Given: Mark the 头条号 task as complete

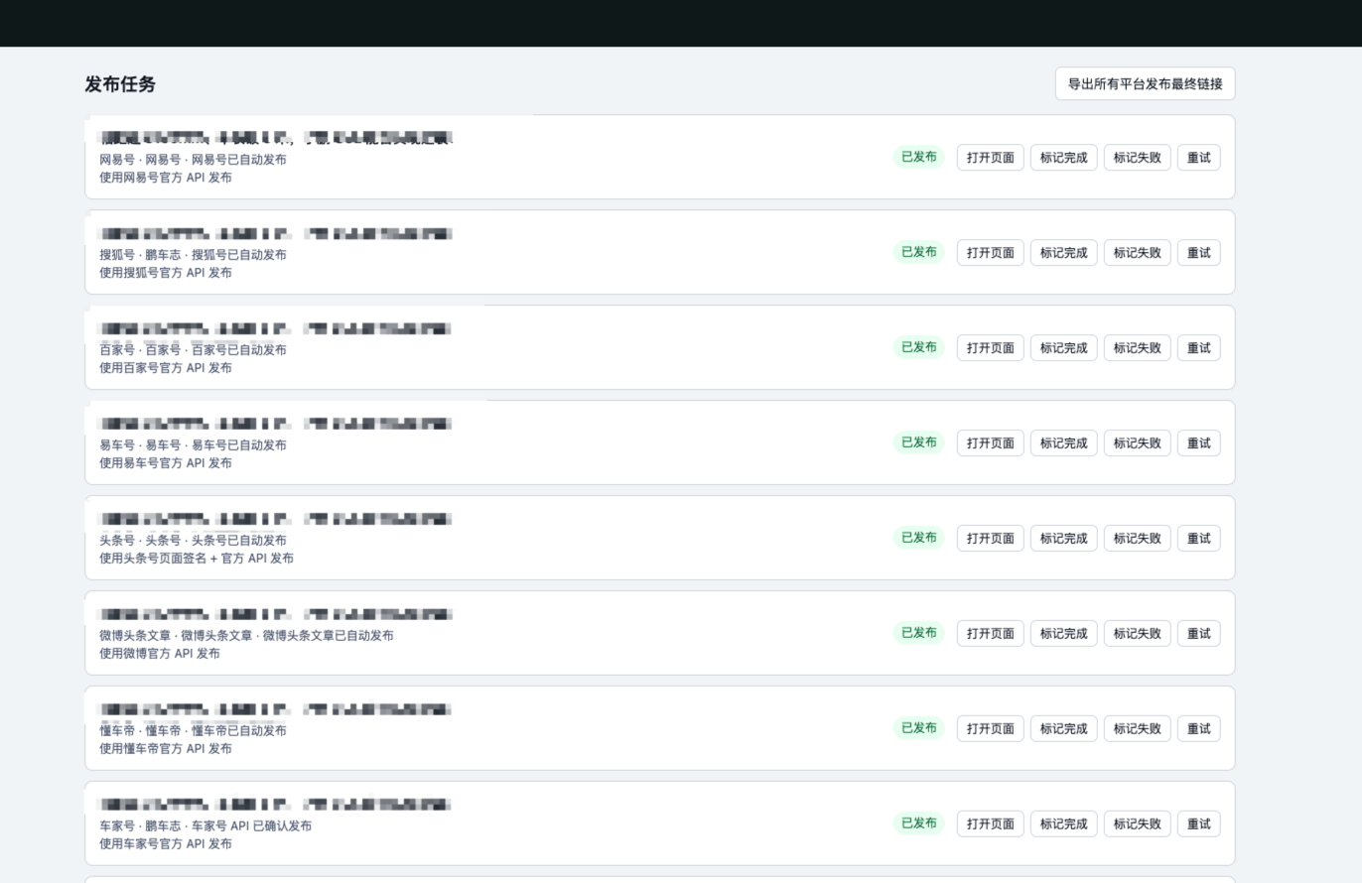Looking at the screenshot, I should (1063, 539).
